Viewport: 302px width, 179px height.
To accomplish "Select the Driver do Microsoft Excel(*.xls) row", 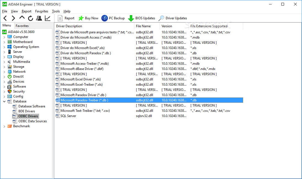I will click(x=149, y=48).
